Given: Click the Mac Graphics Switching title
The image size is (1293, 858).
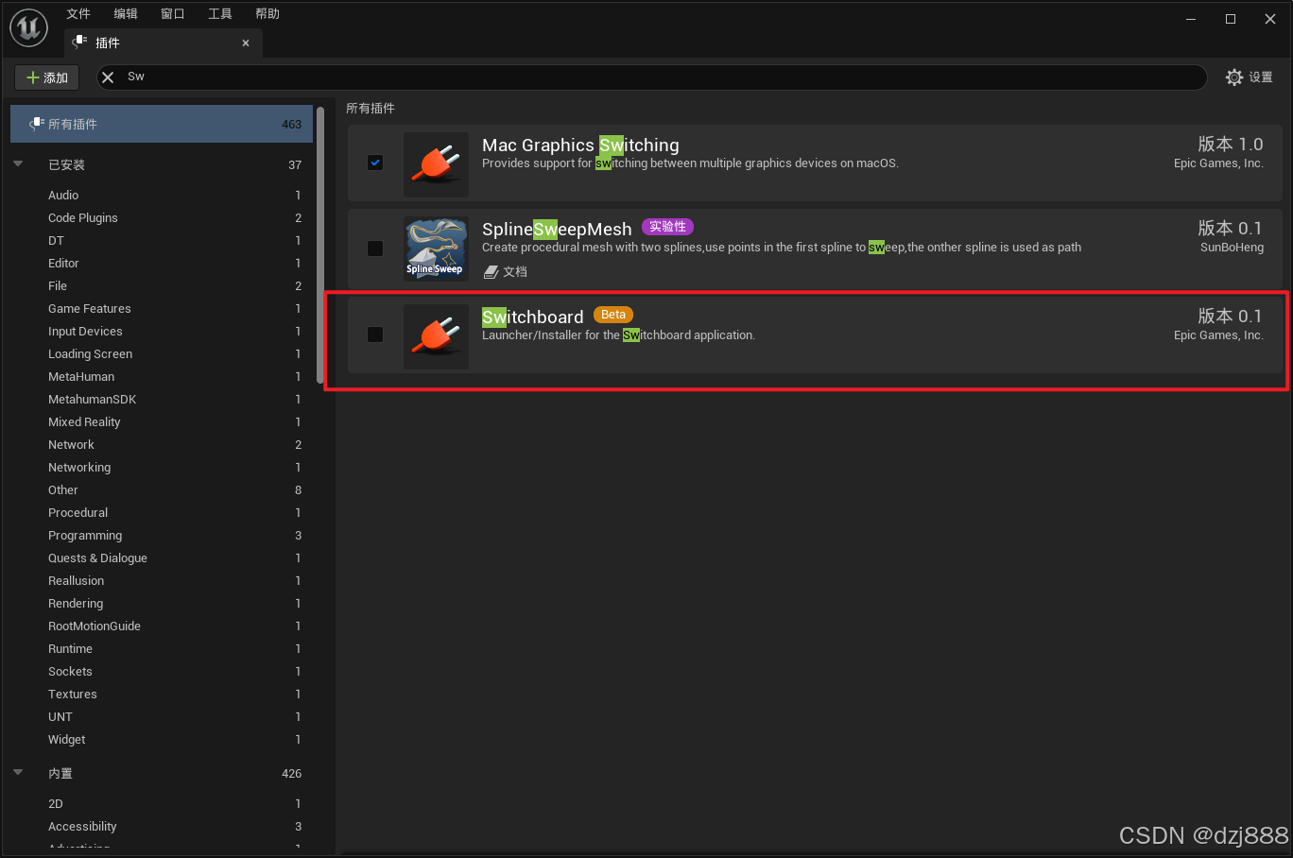Looking at the screenshot, I should [x=580, y=145].
